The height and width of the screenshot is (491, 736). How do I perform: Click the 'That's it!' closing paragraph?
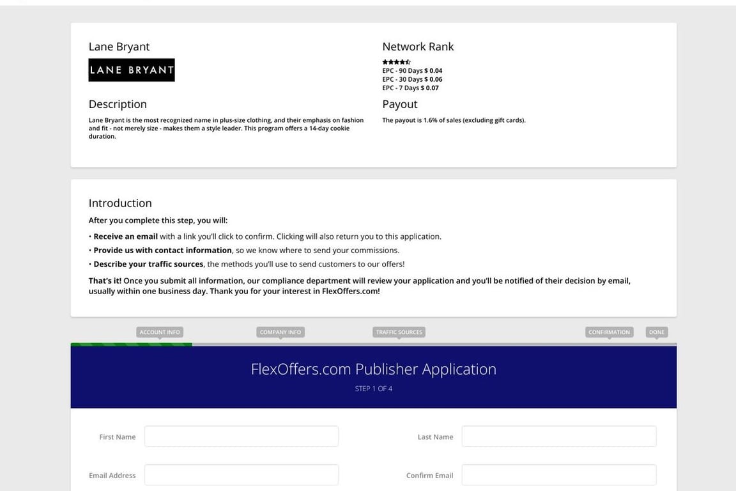(x=360, y=286)
